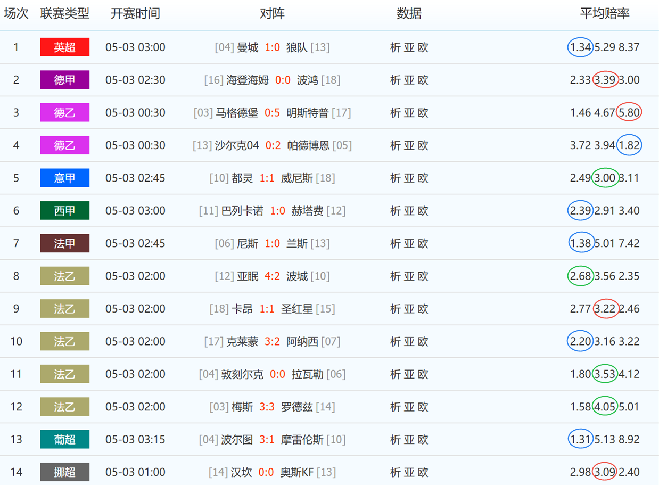Viewport: 659px width, 485px height.
Task: Click the 平均赔率 column header
Action: (605, 14)
